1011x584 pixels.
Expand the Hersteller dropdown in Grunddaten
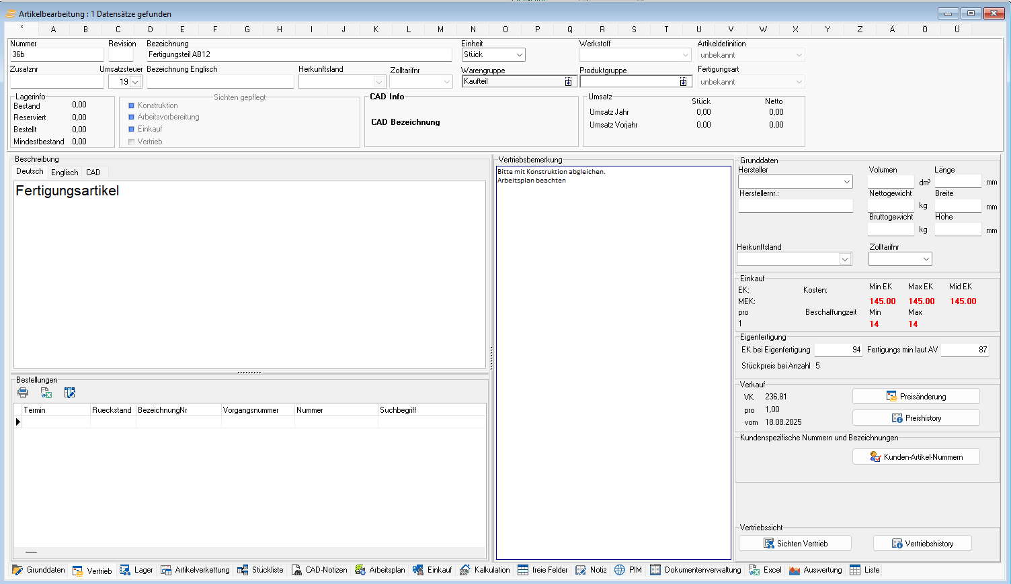point(846,182)
